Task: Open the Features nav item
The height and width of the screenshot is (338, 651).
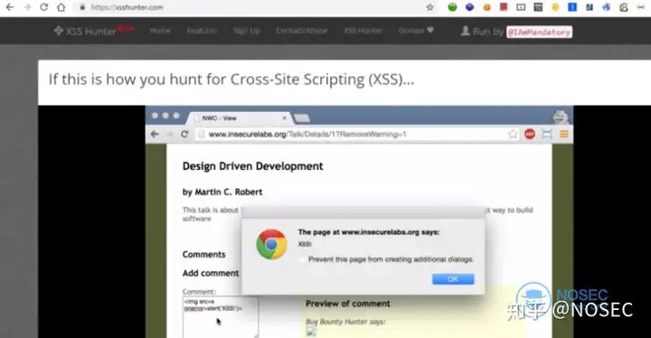Action: pos(202,31)
